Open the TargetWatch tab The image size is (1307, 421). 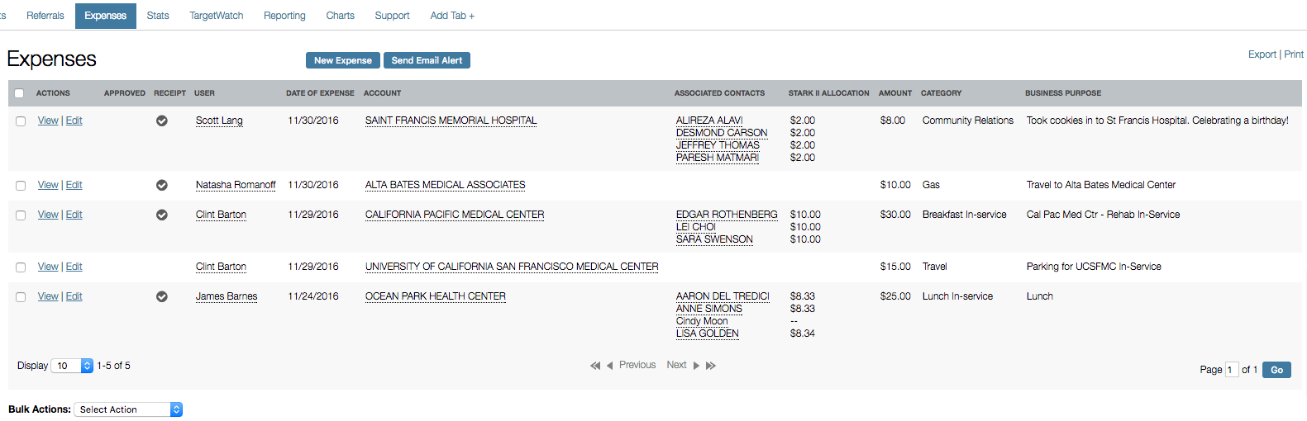[x=217, y=16]
